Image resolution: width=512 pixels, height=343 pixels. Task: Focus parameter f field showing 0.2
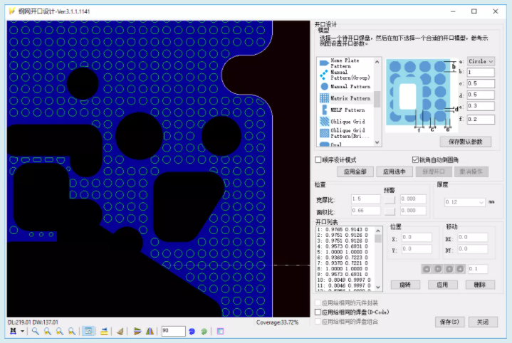tap(481, 119)
